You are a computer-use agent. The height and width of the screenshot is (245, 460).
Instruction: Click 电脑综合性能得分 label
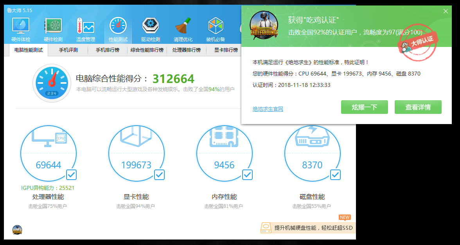[112, 79]
